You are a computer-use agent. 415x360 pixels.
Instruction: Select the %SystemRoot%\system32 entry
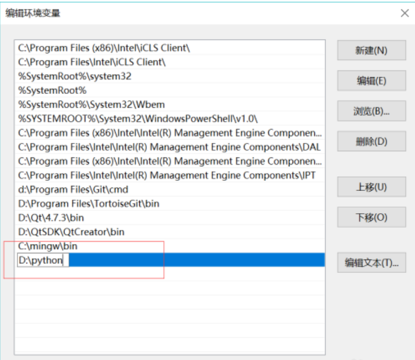click(74, 76)
